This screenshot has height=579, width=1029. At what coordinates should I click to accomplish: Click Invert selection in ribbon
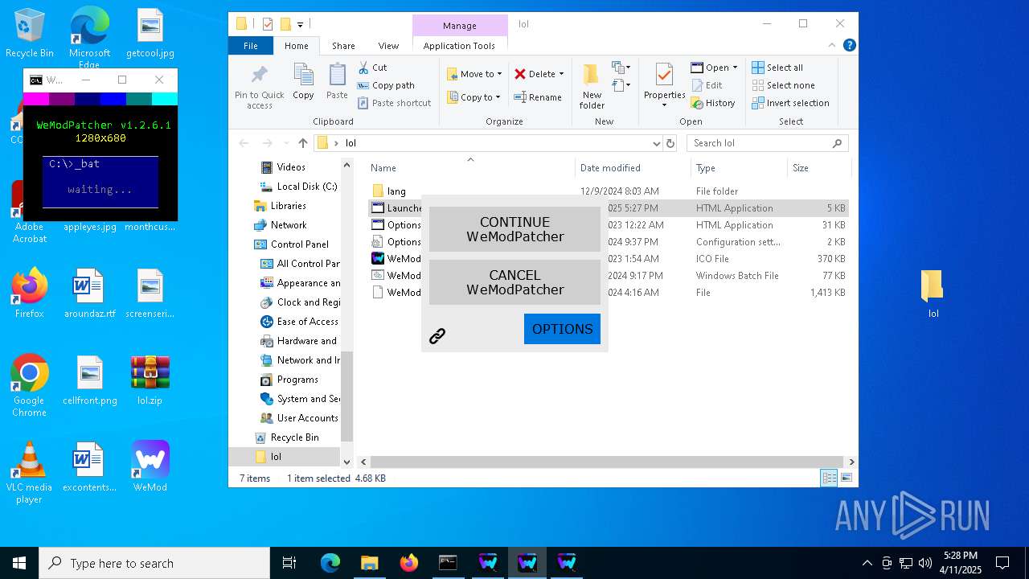[x=790, y=103]
